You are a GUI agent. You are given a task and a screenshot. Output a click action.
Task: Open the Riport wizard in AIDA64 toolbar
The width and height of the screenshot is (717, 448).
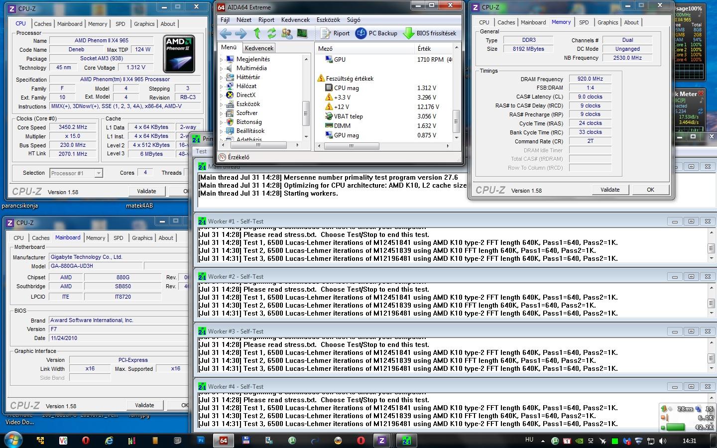[335, 33]
